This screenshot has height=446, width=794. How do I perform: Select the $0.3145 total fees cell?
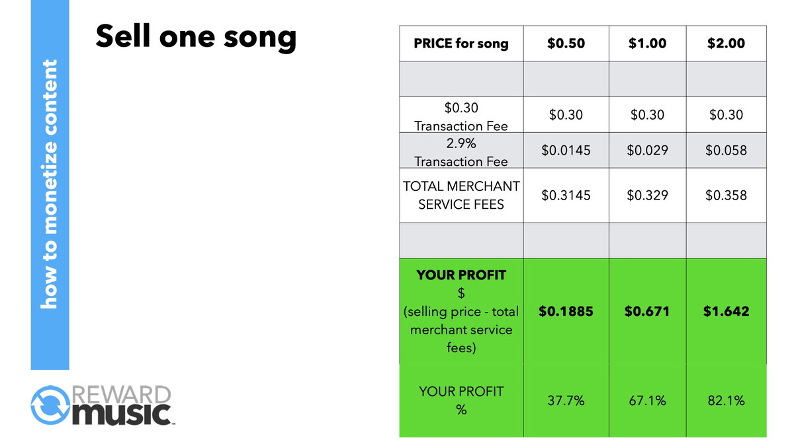(566, 196)
